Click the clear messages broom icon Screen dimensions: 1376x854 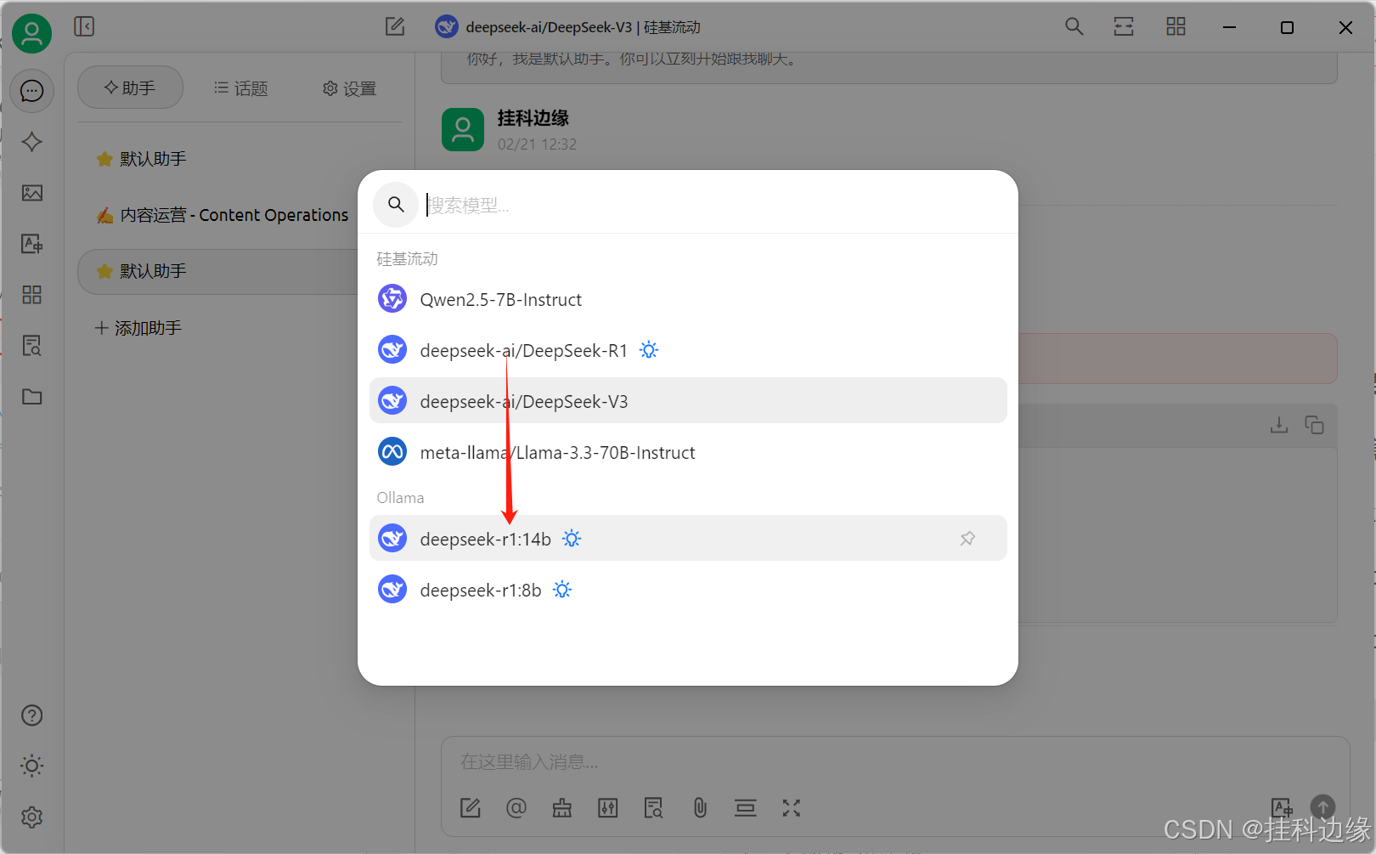point(562,808)
